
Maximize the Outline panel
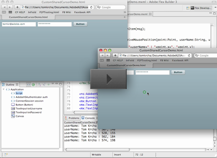60,84
